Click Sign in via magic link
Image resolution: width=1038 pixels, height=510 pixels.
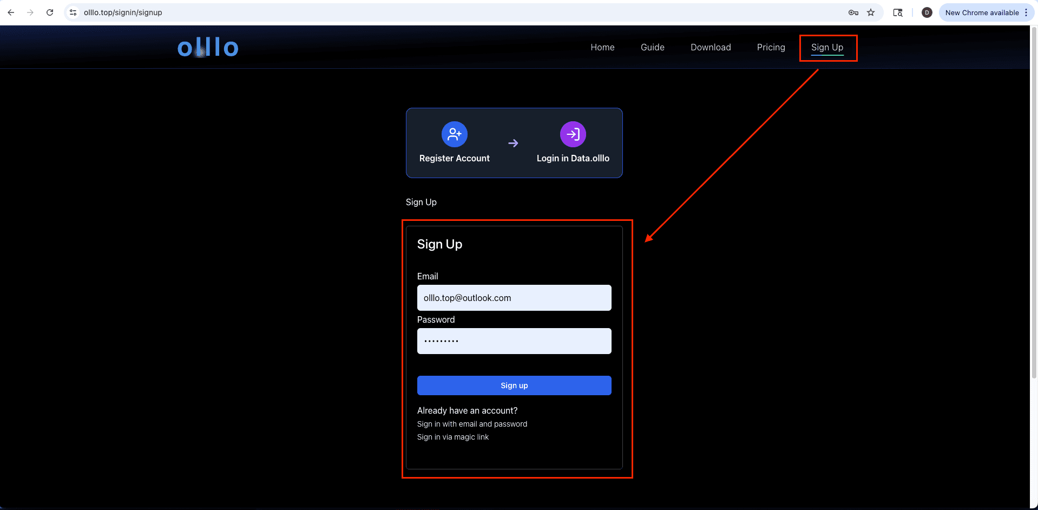[453, 437]
